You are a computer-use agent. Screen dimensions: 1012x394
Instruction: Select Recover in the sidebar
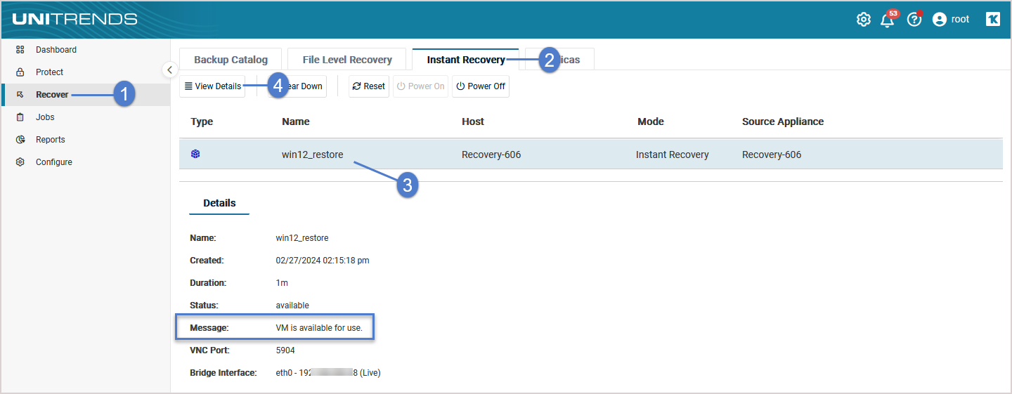click(x=52, y=95)
